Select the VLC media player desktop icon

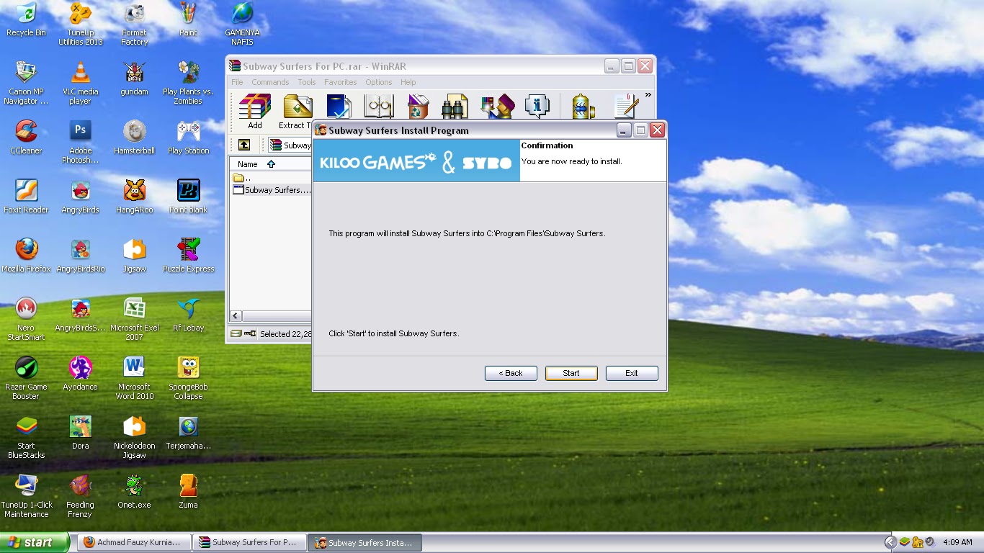81,83
